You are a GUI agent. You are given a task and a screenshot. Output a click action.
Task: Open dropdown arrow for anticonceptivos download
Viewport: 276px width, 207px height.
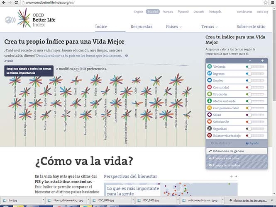click(x=222, y=200)
